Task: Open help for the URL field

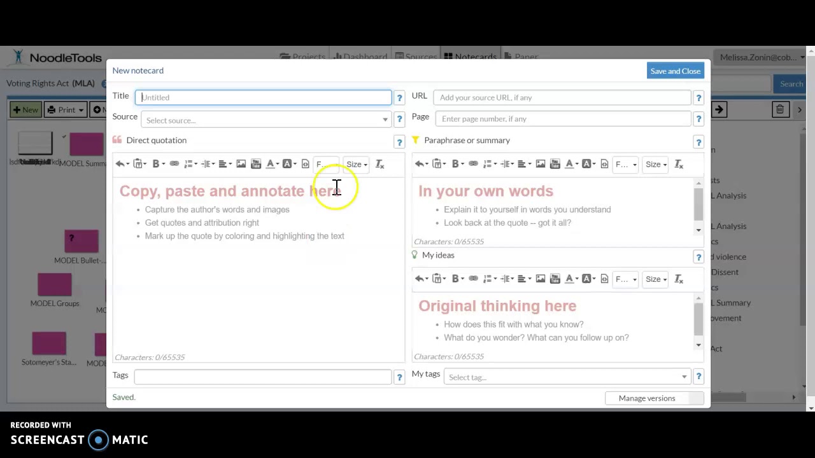Action: [x=698, y=98]
